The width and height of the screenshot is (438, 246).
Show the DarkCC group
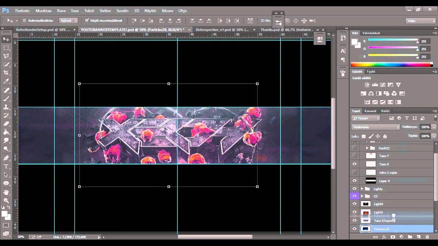355,148
